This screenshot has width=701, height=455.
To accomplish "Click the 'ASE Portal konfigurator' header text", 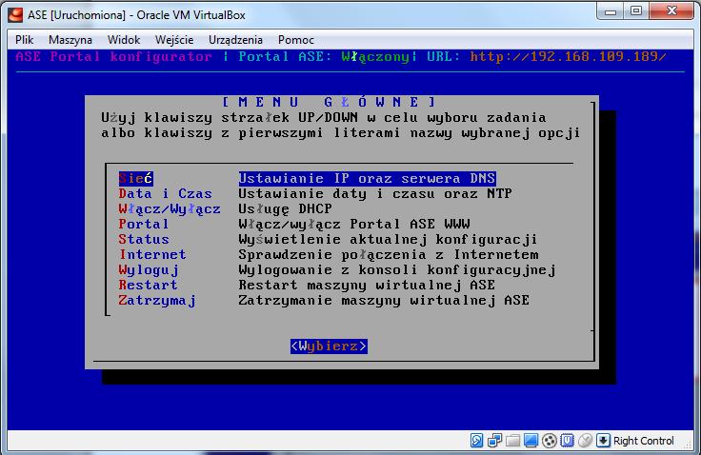I will coord(113,56).
